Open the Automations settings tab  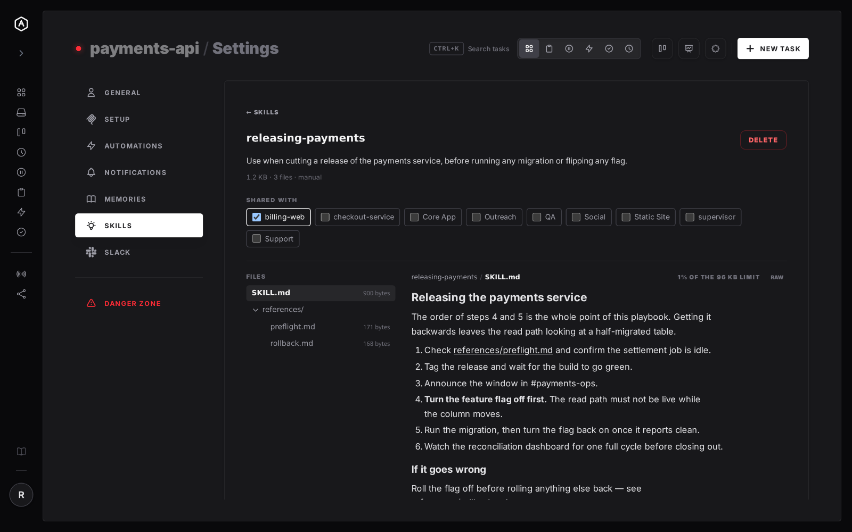(x=139, y=146)
